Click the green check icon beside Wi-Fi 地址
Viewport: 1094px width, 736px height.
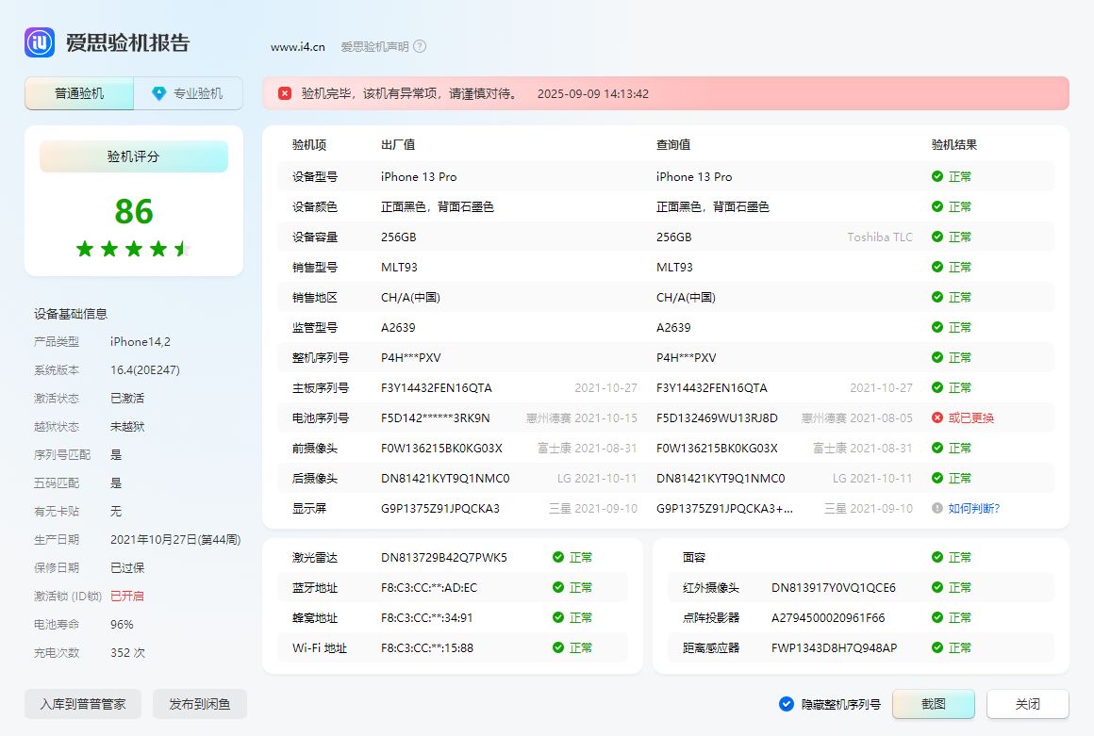[x=556, y=647]
